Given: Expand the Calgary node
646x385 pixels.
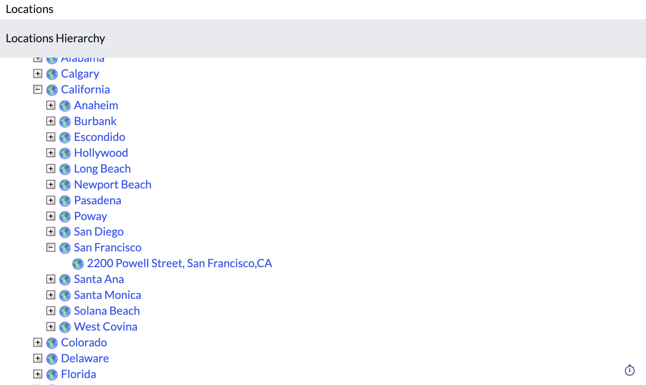Looking at the screenshot, I should tap(38, 74).
